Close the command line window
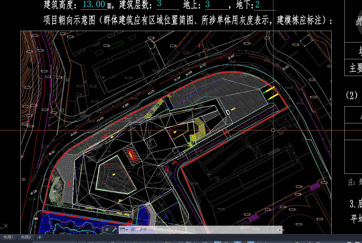This screenshot has height=243, width=362. tap(107, 230)
